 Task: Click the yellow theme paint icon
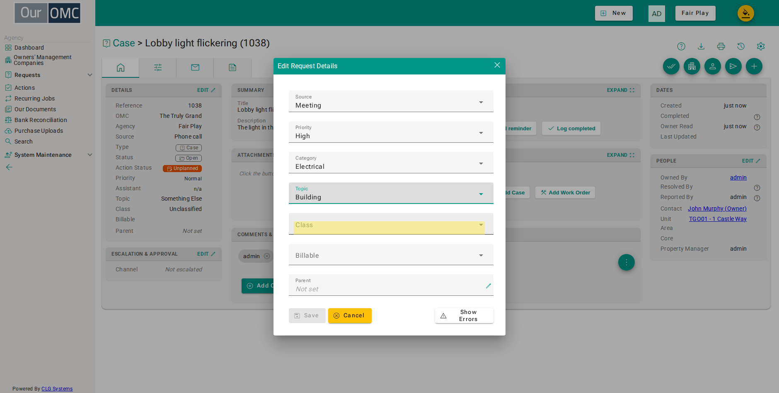pos(746,13)
